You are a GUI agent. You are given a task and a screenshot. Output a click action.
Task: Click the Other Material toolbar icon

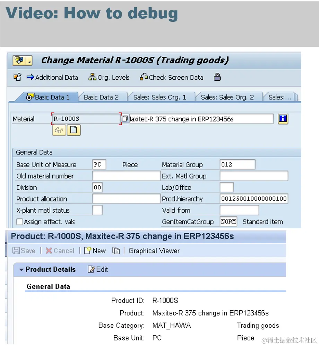(x=17, y=77)
